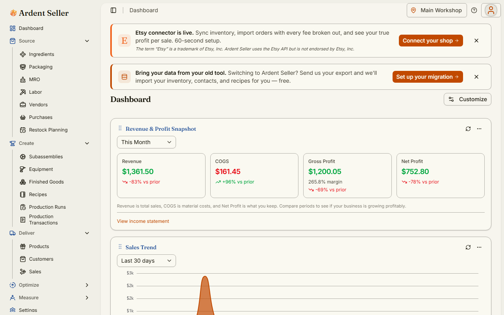
Task: Click the Customize dashboard button
Action: click(x=467, y=99)
